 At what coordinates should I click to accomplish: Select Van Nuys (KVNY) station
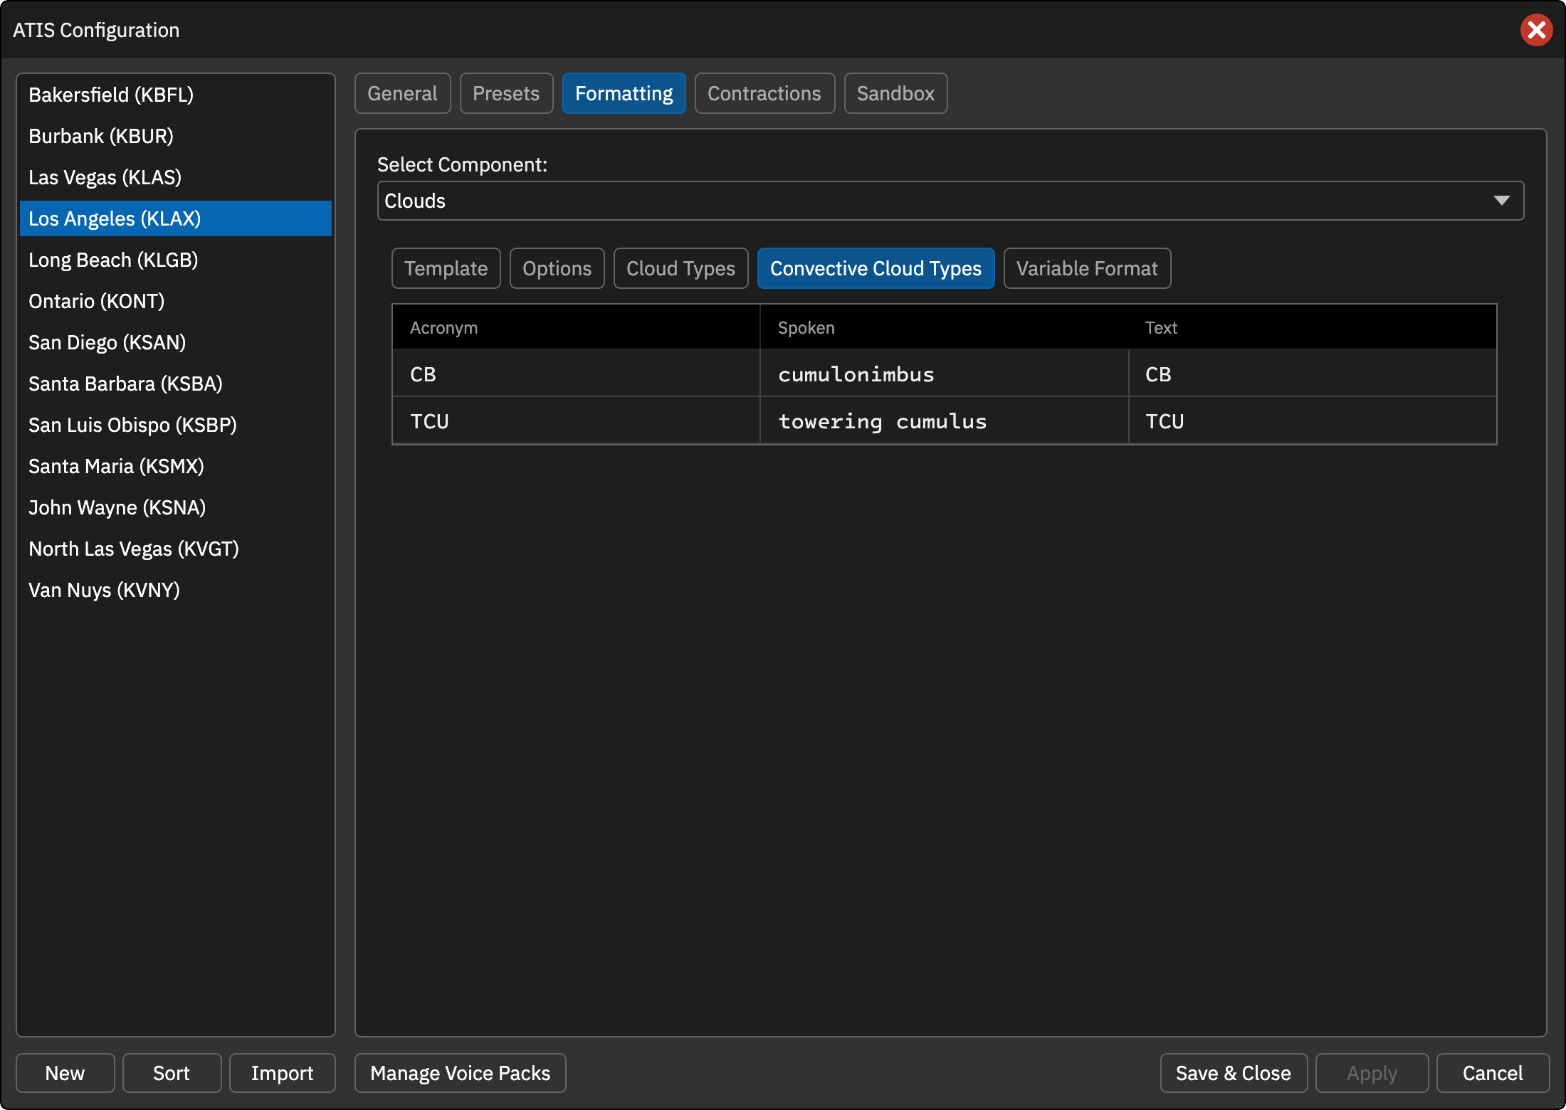[x=175, y=590]
